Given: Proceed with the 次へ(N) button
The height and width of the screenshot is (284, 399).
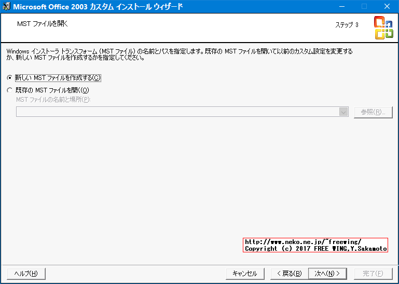Looking at the screenshot, I should [x=327, y=274].
